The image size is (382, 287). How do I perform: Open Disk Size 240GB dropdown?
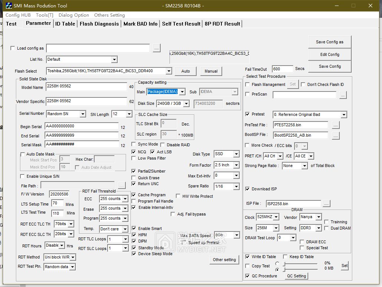coord(187,104)
